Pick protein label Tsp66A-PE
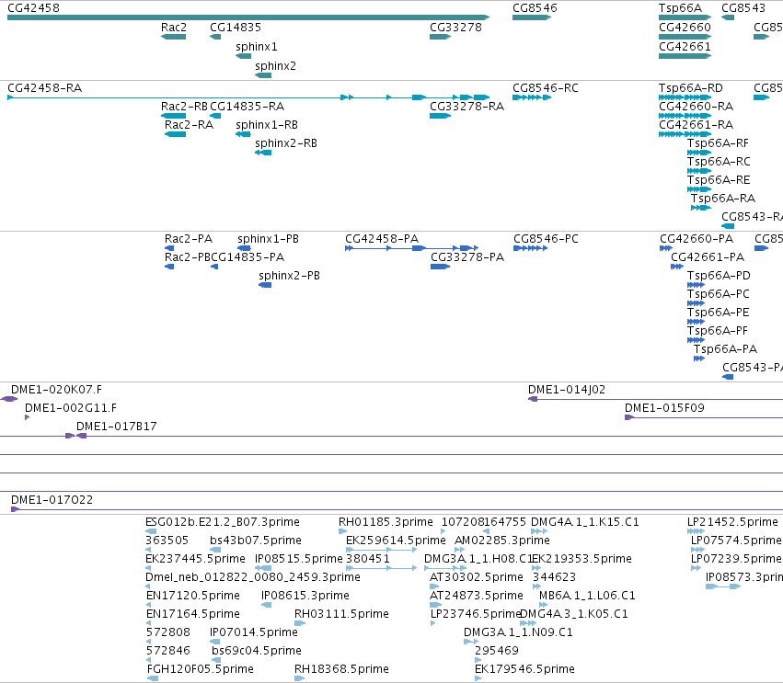 click(x=718, y=313)
